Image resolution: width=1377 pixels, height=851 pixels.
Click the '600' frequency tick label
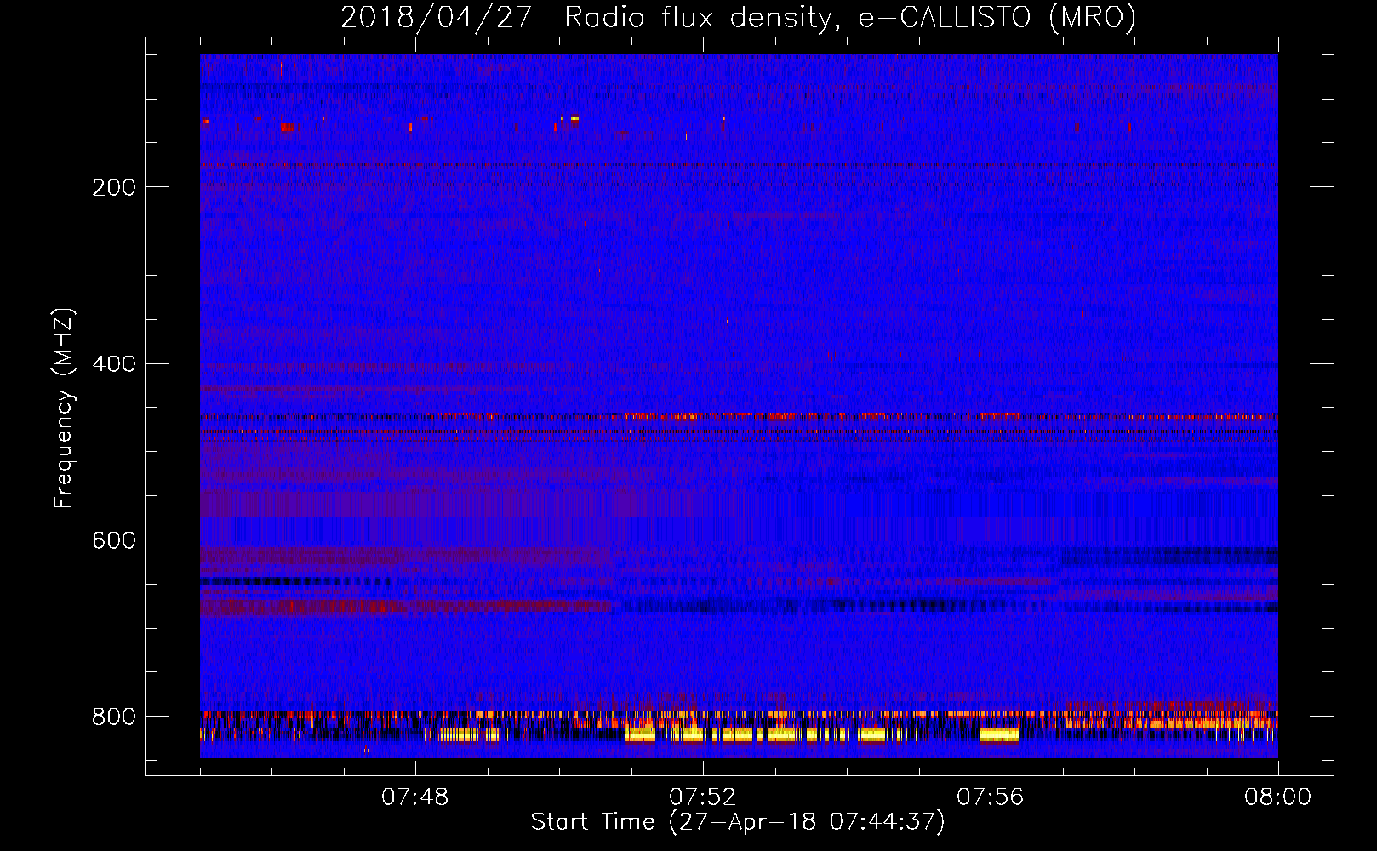pos(114,541)
